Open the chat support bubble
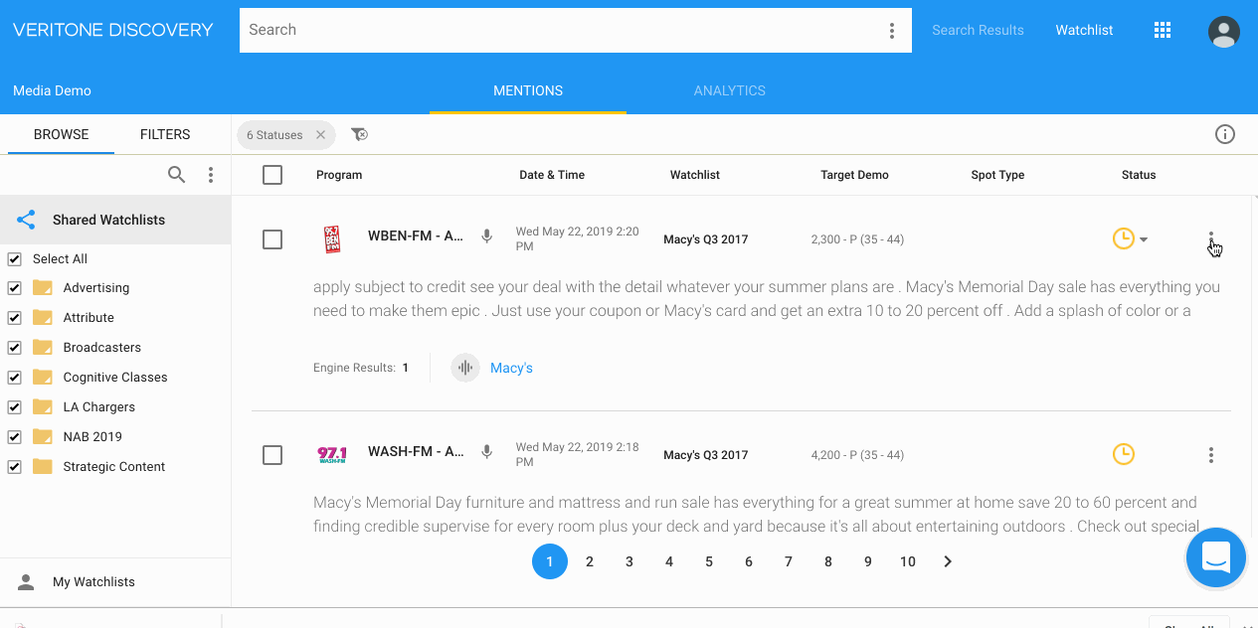The height and width of the screenshot is (628, 1258). [1215, 557]
